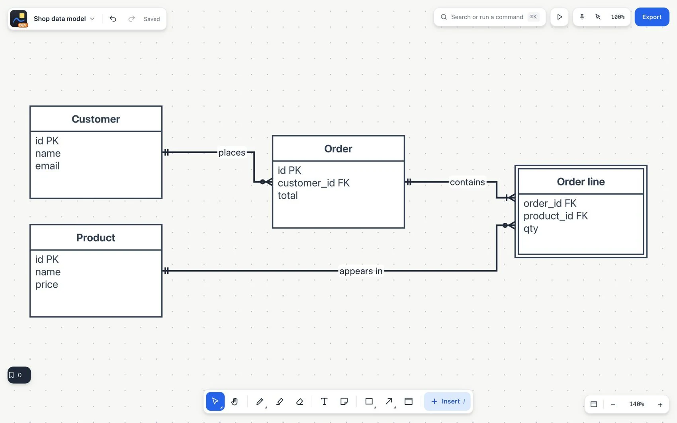This screenshot has height=423, width=677.
Task: Focus the Search or run a command field
Action: [489, 17]
